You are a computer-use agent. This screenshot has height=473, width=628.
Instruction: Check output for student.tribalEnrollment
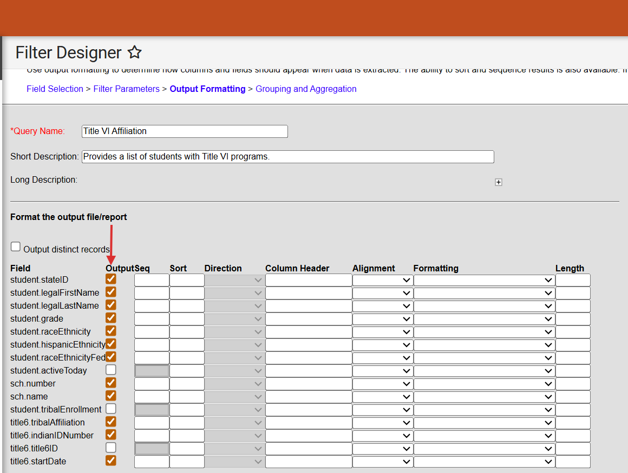tap(111, 409)
